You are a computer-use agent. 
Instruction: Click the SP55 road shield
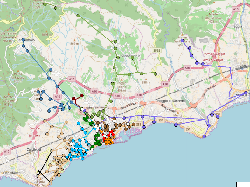[156, 50]
